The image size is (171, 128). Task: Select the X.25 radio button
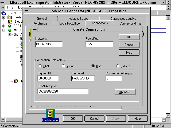point(93,66)
